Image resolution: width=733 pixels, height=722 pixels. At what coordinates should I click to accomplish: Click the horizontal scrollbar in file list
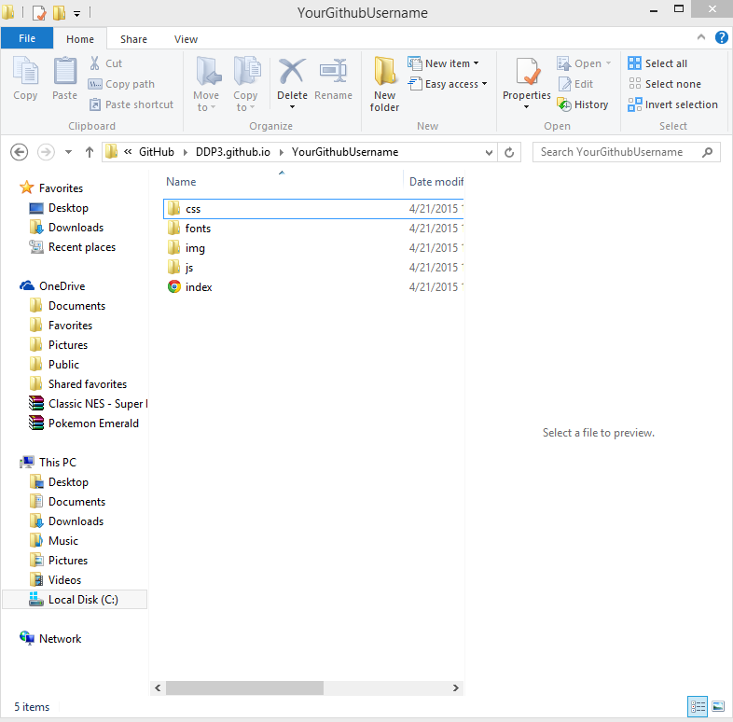coord(244,687)
